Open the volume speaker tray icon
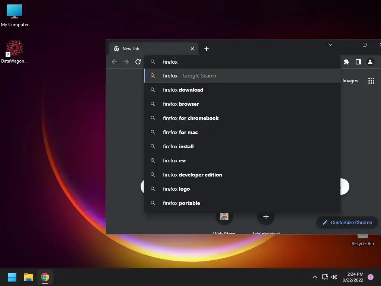Screen dimensions: 381x286 click(334, 277)
